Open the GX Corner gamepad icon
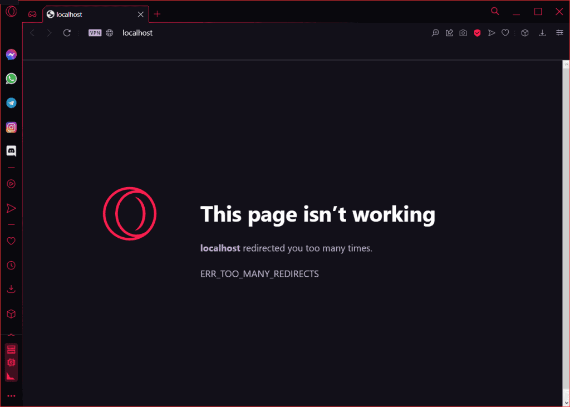 tap(32, 14)
